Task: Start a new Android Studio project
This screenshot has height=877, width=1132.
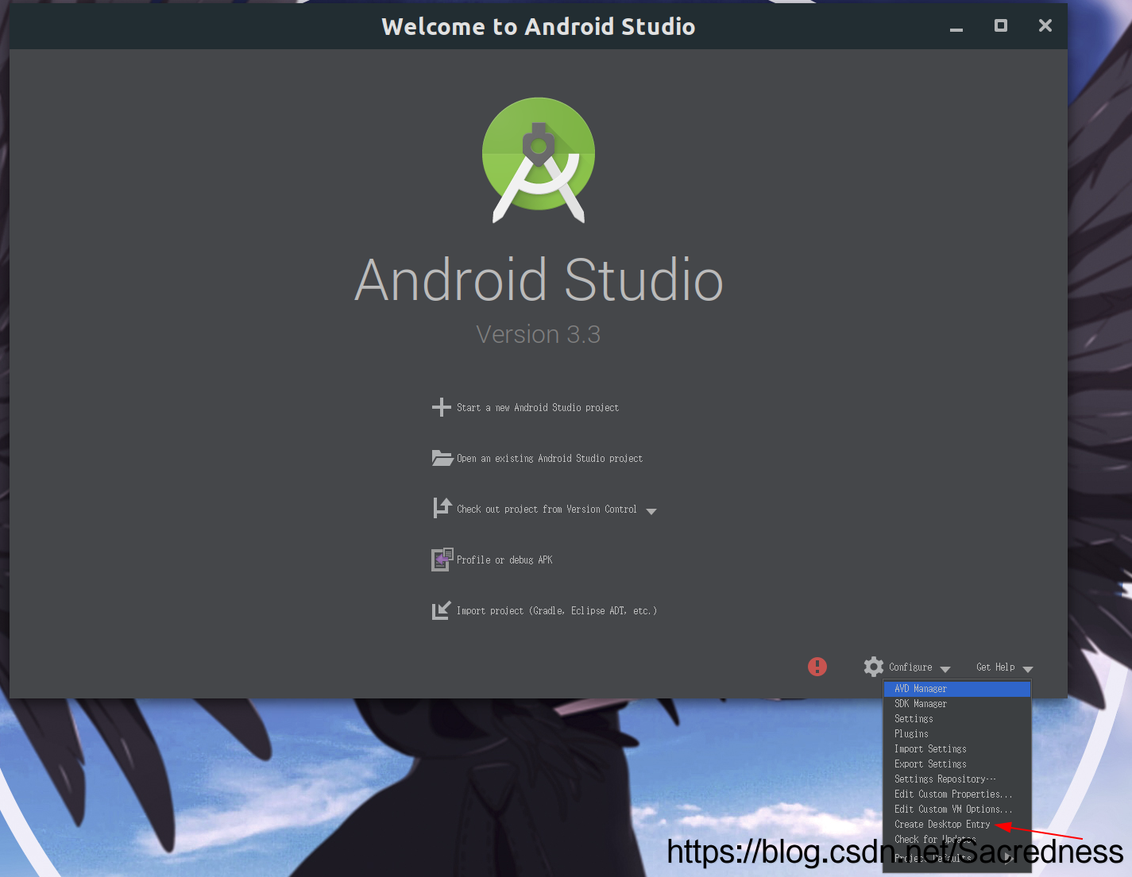Action: (x=538, y=408)
